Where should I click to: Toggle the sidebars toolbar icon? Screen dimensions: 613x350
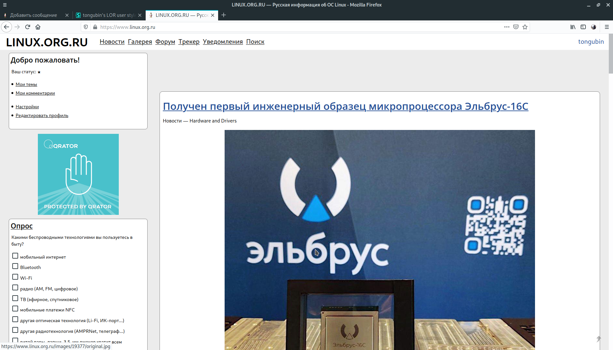583,27
